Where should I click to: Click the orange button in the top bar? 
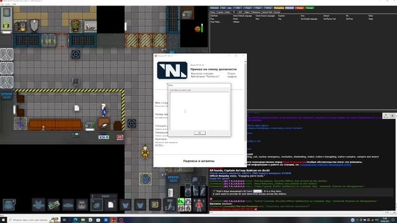(279, 8)
